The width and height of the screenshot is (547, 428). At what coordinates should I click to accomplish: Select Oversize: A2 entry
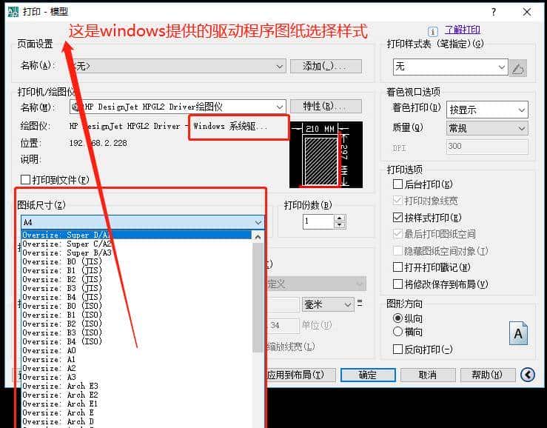[136, 368]
